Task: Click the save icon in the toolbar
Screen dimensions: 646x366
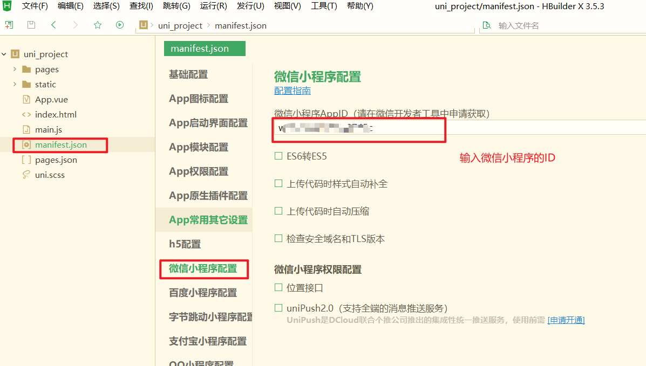Action: [x=31, y=24]
